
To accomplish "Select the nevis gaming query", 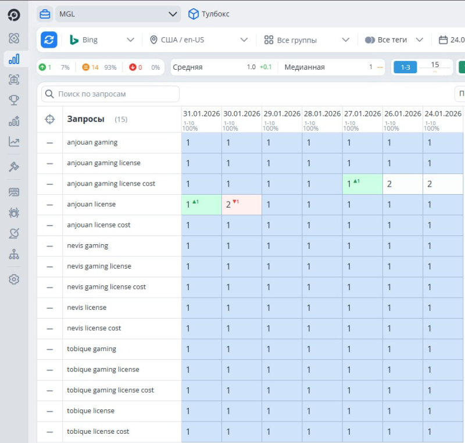I will click(88, 246).
